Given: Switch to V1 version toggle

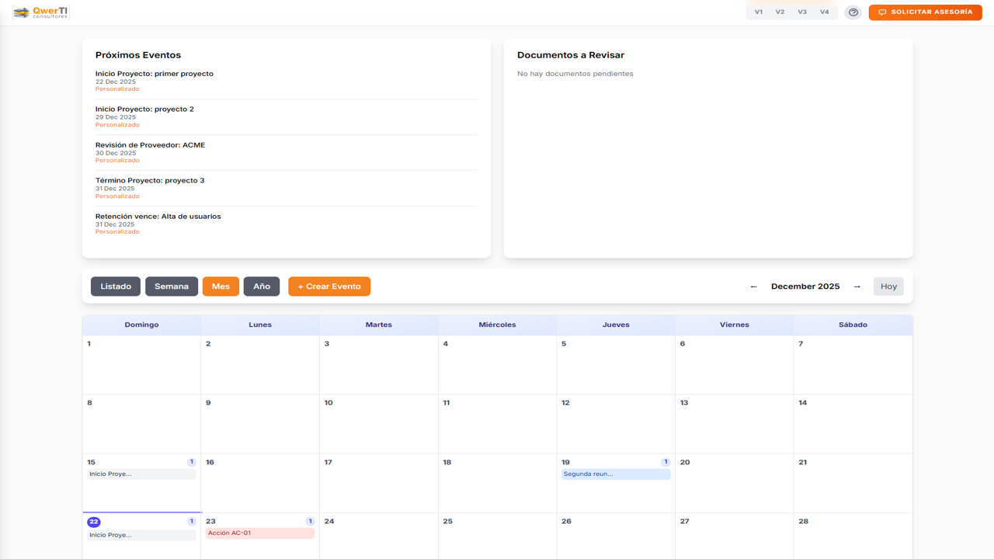Looking at the screenshot, I should pyautogui.click(x=759, y=12).
